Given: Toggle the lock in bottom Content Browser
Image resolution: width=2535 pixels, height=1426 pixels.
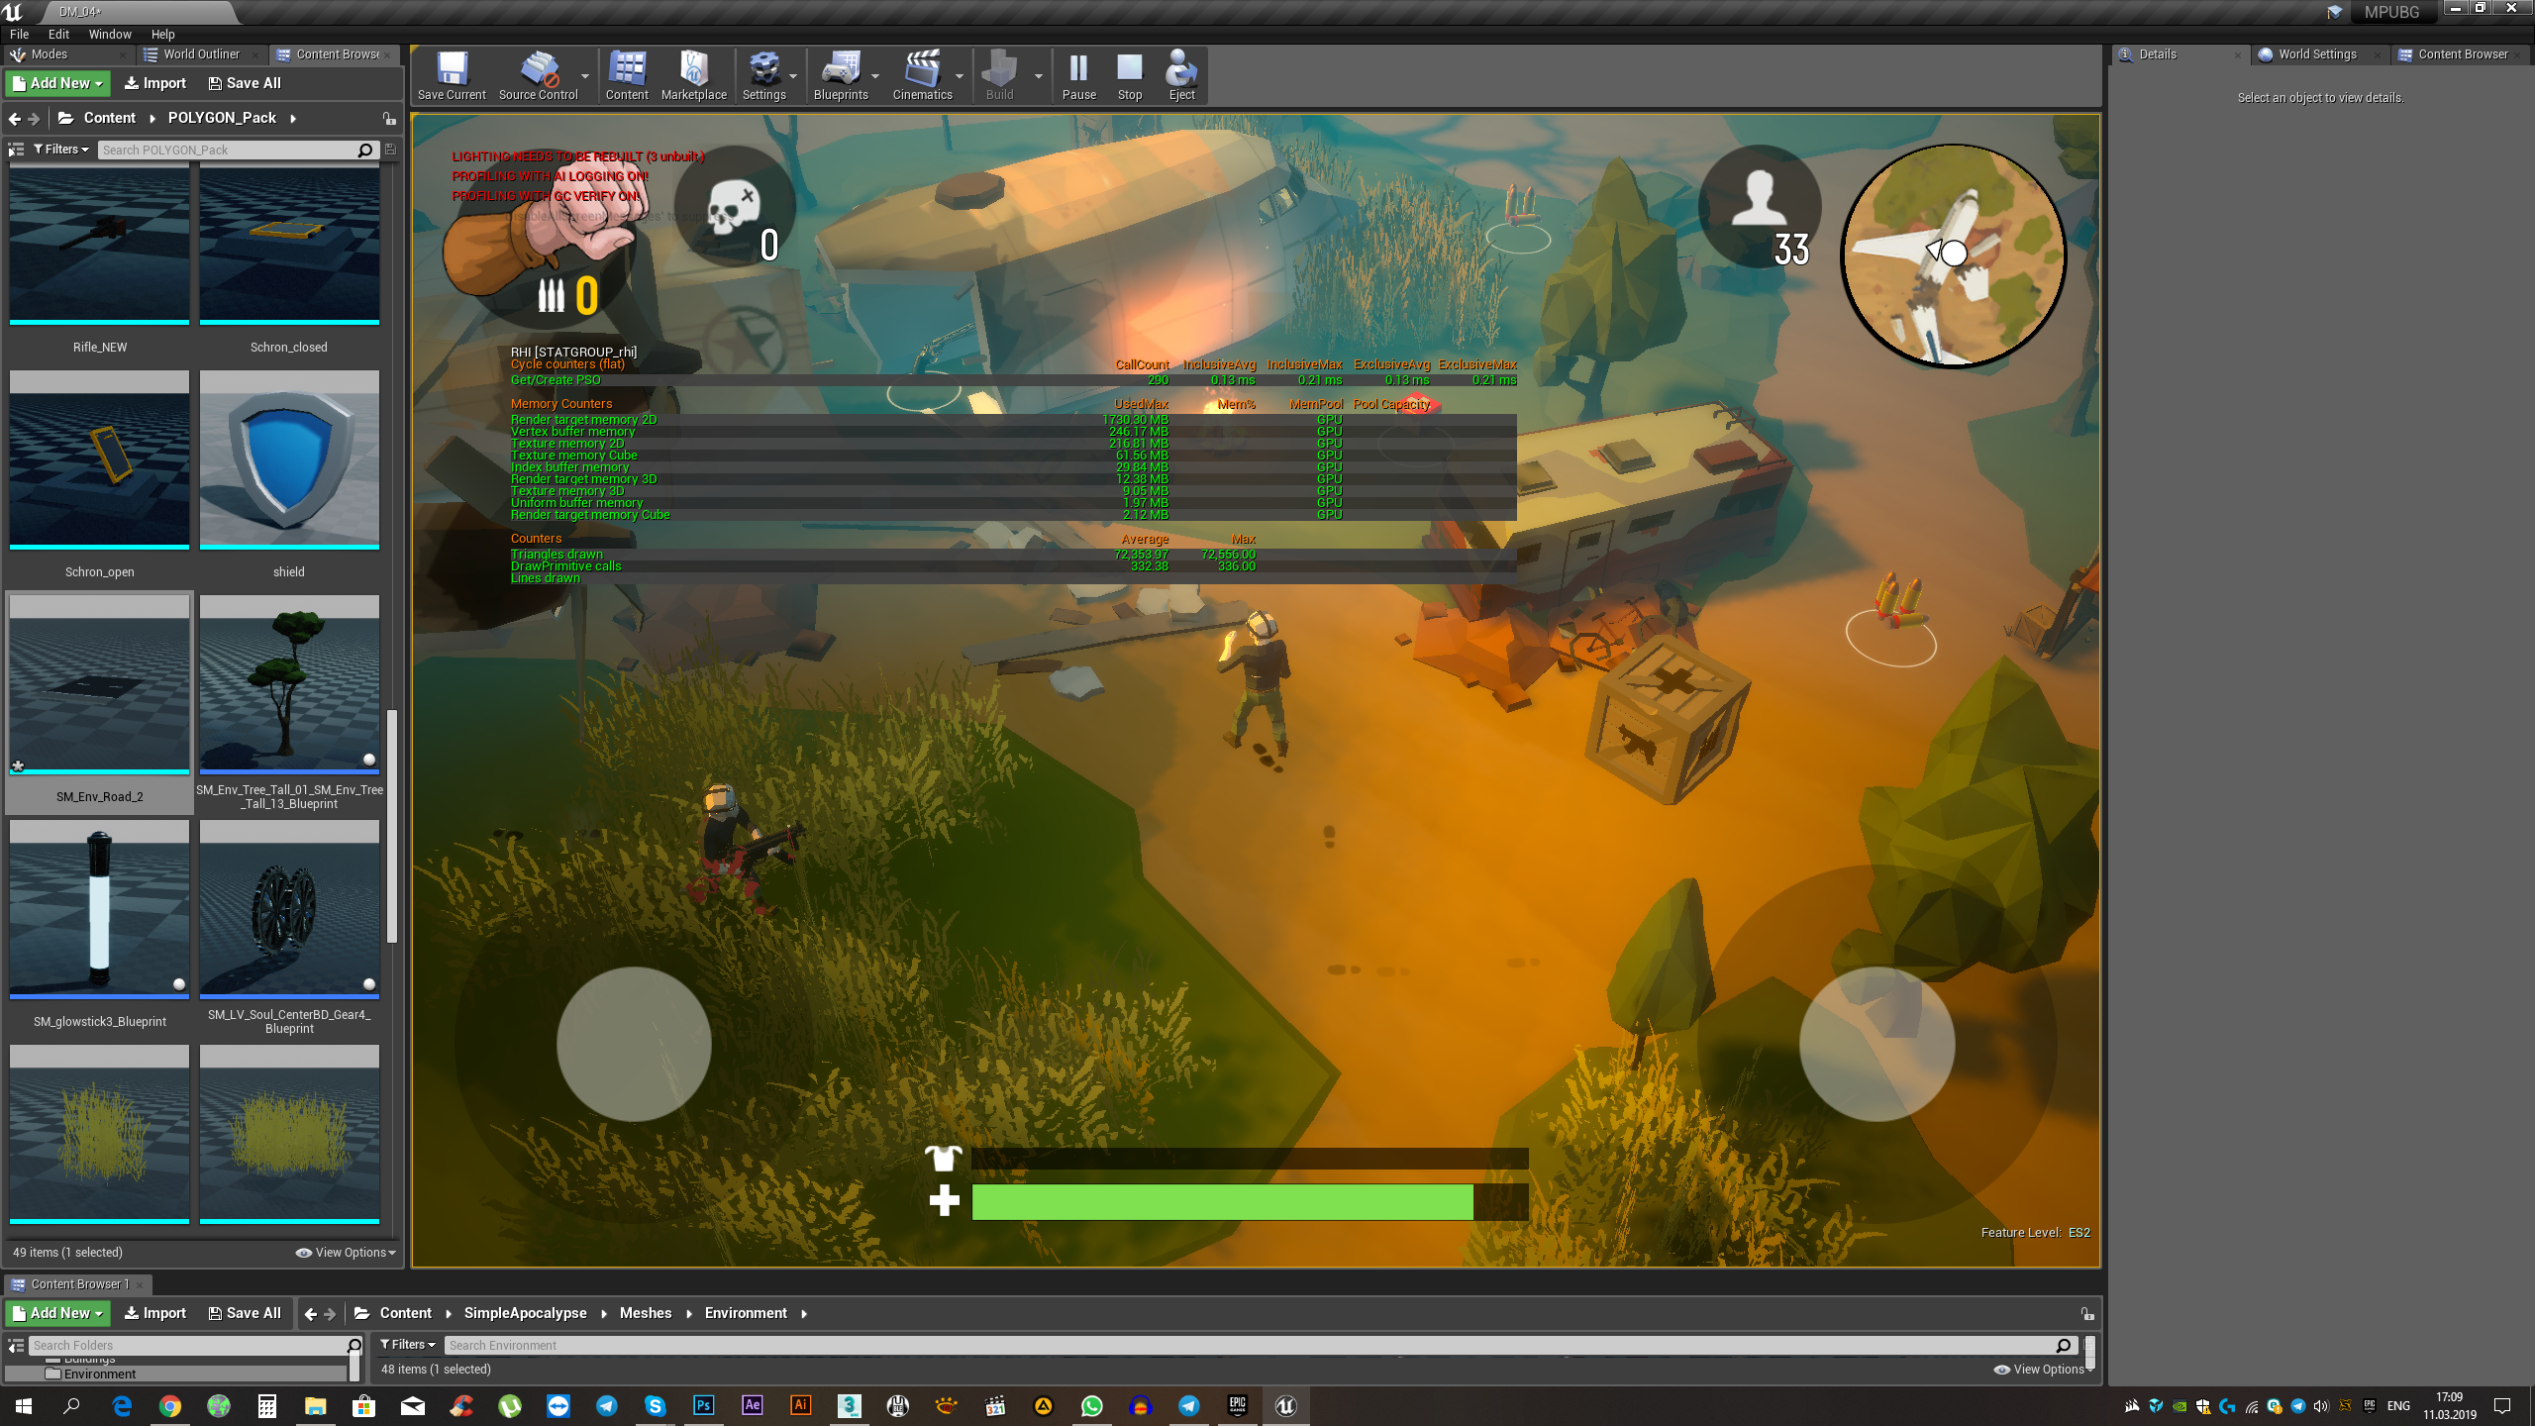Looking at the screenshot, I should tap(2087, 1314).
